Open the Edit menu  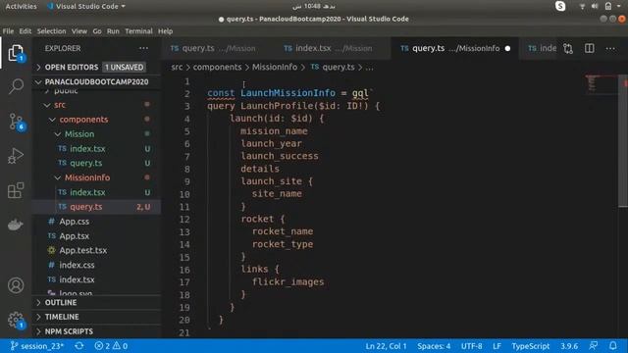pos(25,31)
